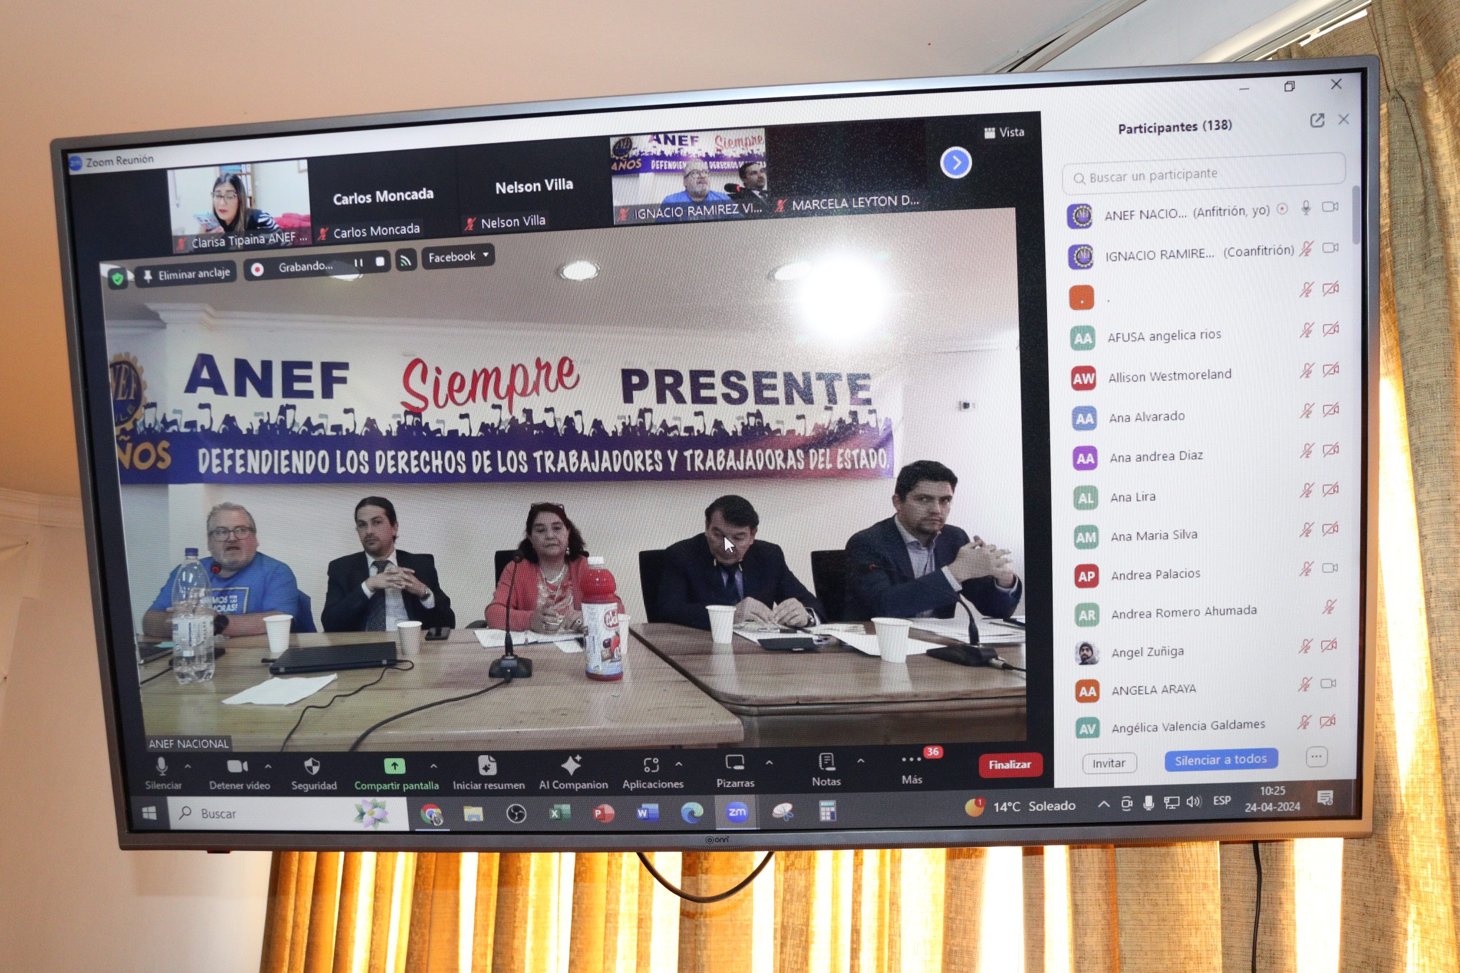This screenshot has width=1460, height=973.
Task: Click the volume speaker tray icon
Action: pos(1193,801)
